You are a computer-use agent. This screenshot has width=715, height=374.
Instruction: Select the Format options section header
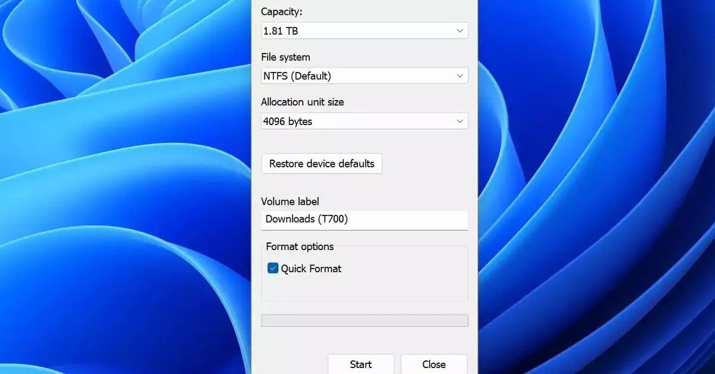coord(299,246)
